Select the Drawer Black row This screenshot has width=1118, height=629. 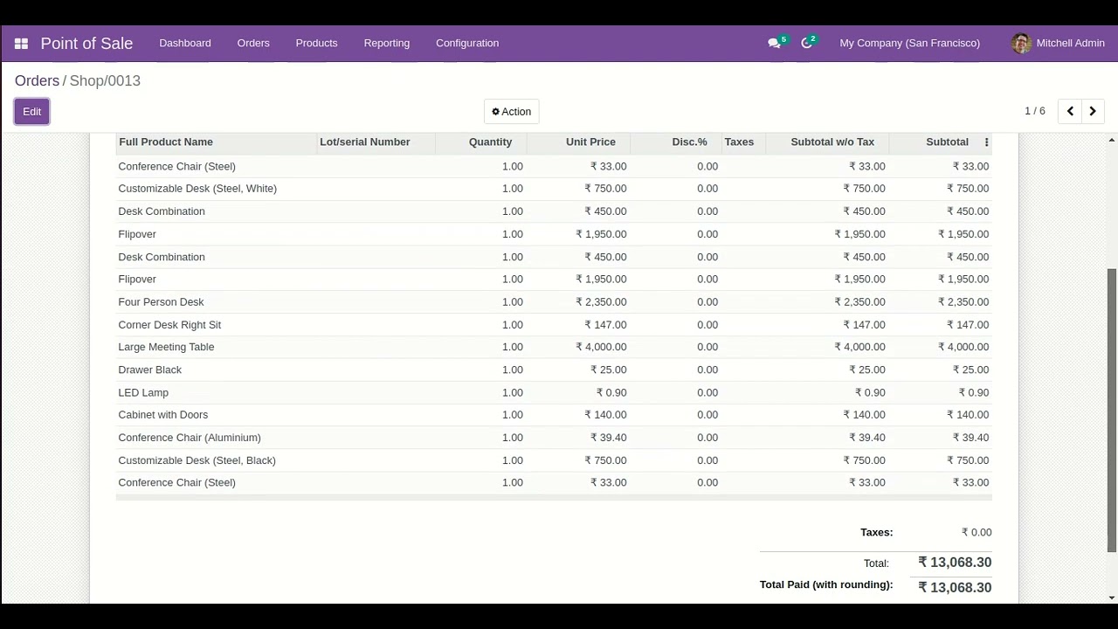point(554,370)
